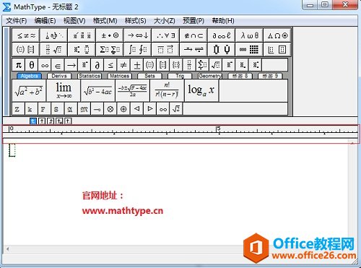The image size is (361, 268).
Task: Insert the square root of a²+b² expression
Action: pos(29,90)
